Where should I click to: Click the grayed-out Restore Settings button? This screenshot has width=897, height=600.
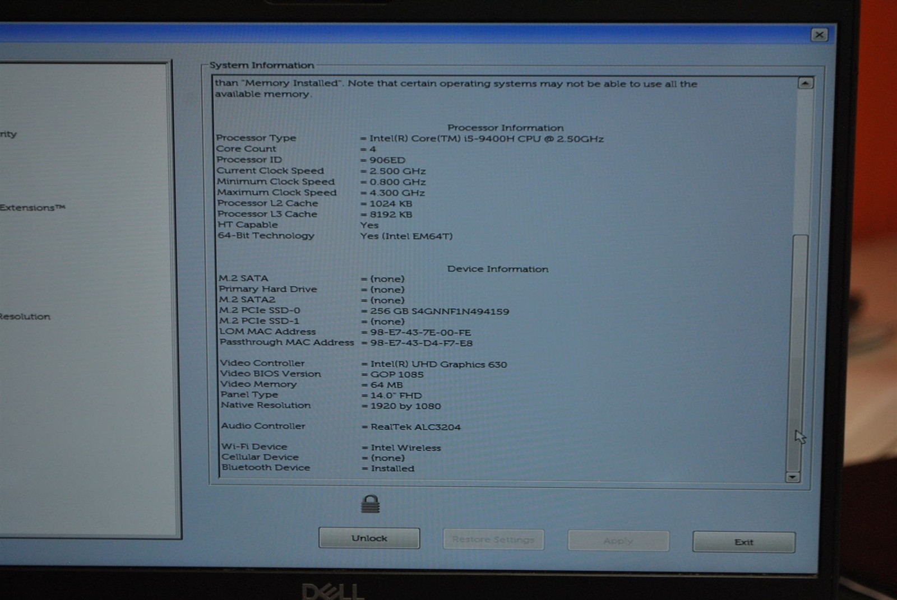point(493,539)
